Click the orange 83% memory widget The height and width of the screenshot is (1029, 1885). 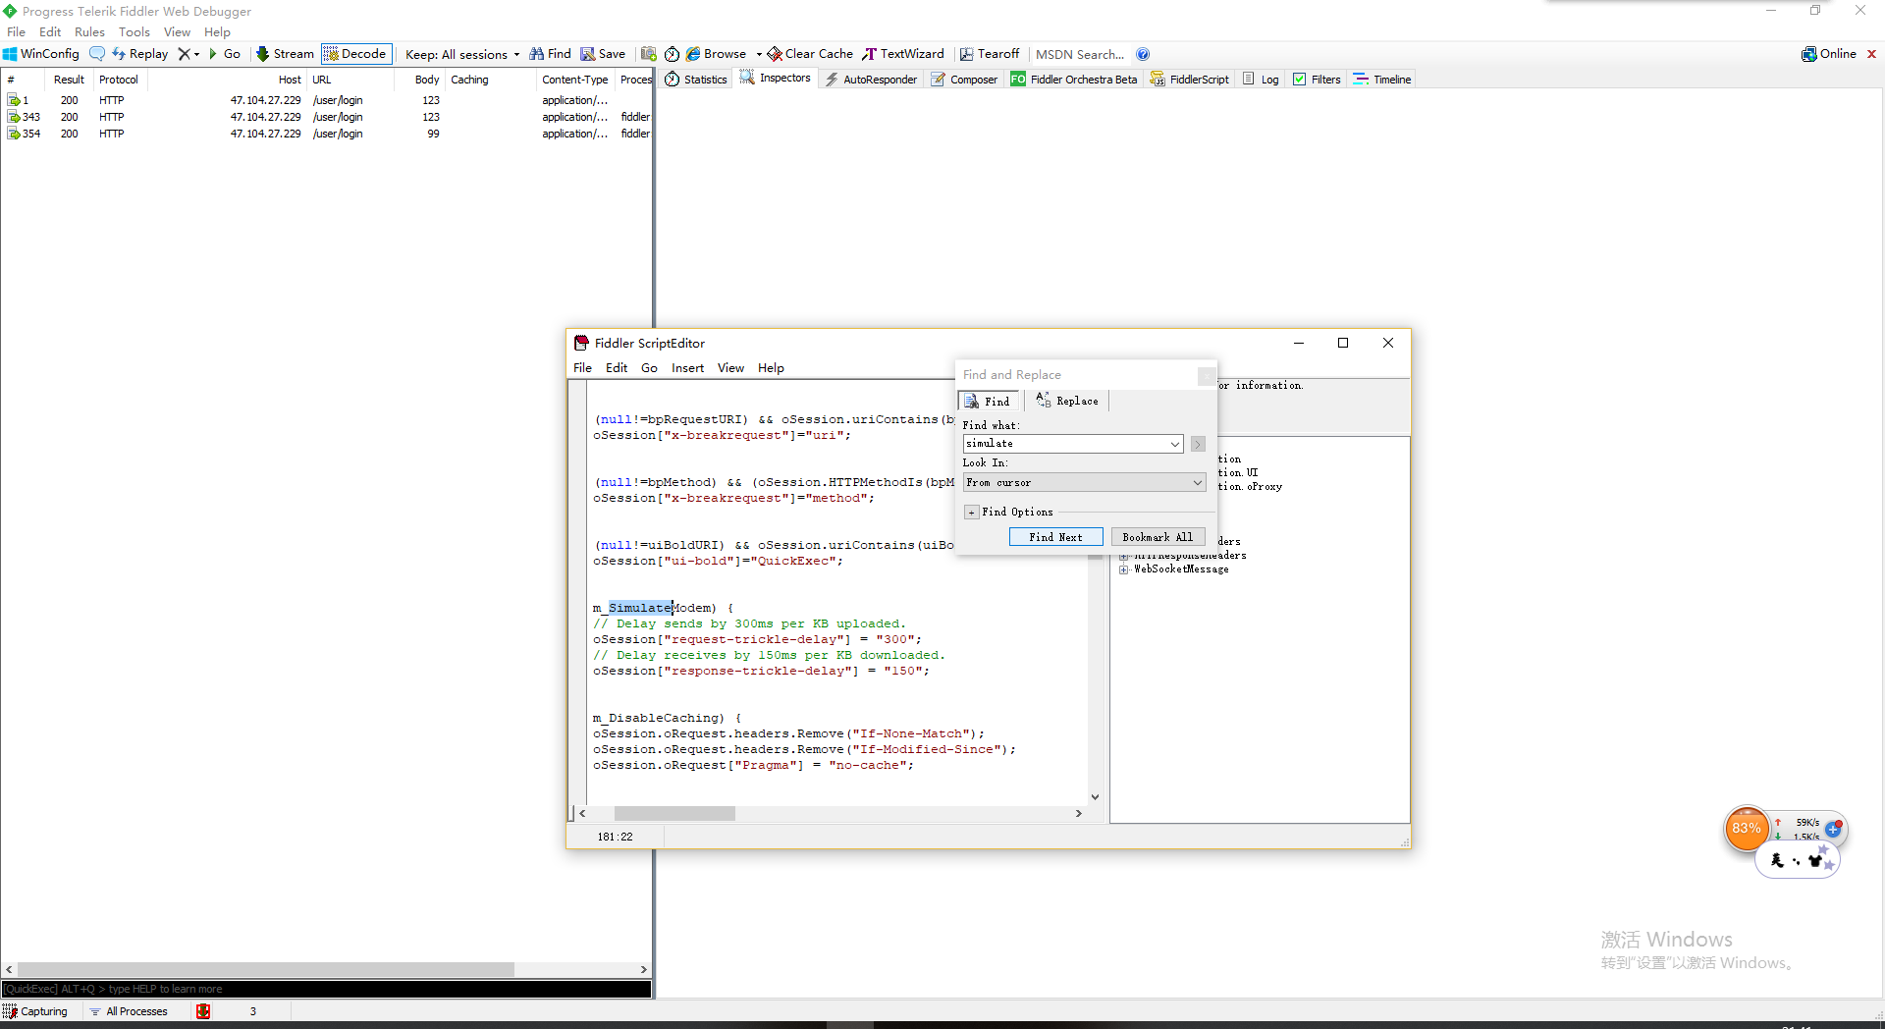click(x=1746, y=829)
